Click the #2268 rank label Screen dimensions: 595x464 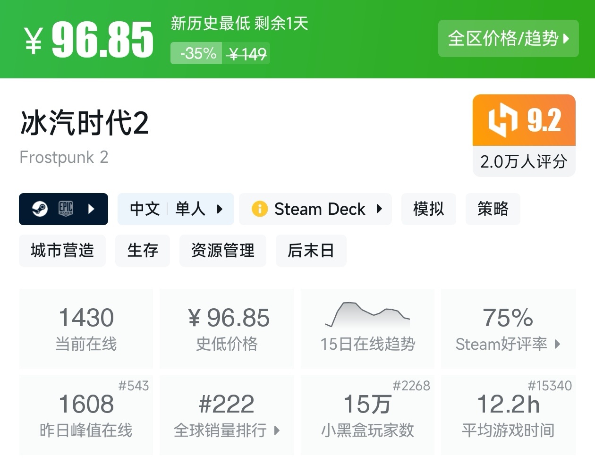[x=411, y=386]
